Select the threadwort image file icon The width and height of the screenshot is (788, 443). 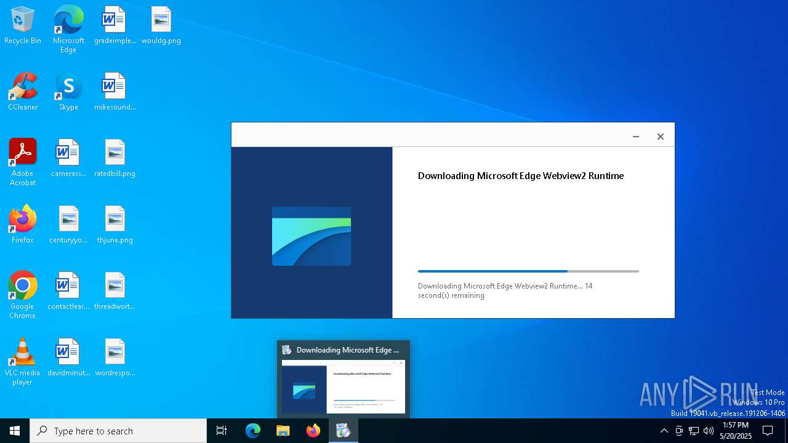point(115,292)
